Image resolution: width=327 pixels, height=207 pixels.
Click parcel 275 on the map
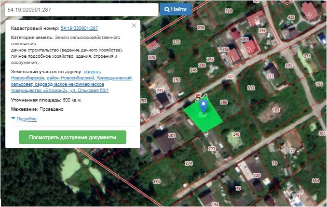pyautogui.click(x=176, y=43)
